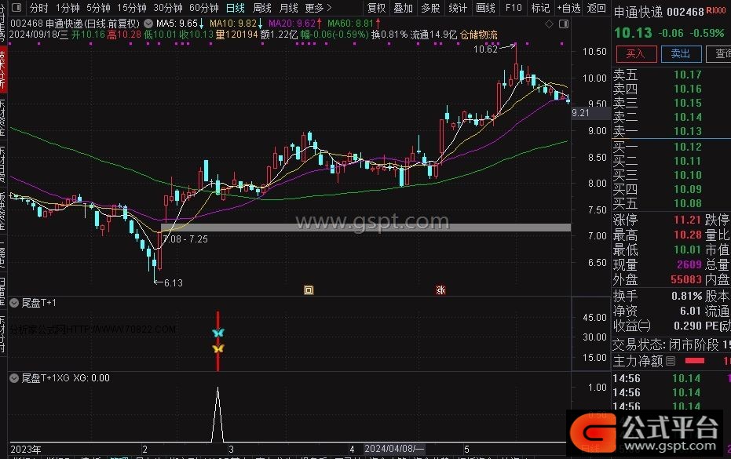Click the R1000 tag next to stock code

715,10
